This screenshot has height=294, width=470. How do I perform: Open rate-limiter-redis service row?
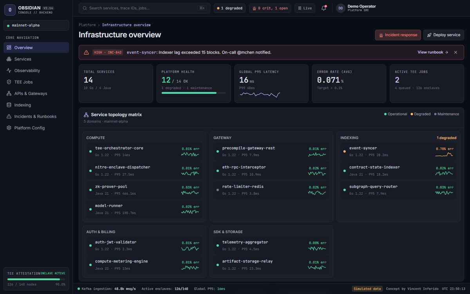tap(271, 190)
